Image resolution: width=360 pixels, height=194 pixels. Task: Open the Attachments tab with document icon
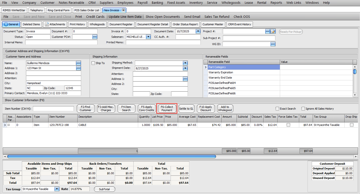(55, 24)
